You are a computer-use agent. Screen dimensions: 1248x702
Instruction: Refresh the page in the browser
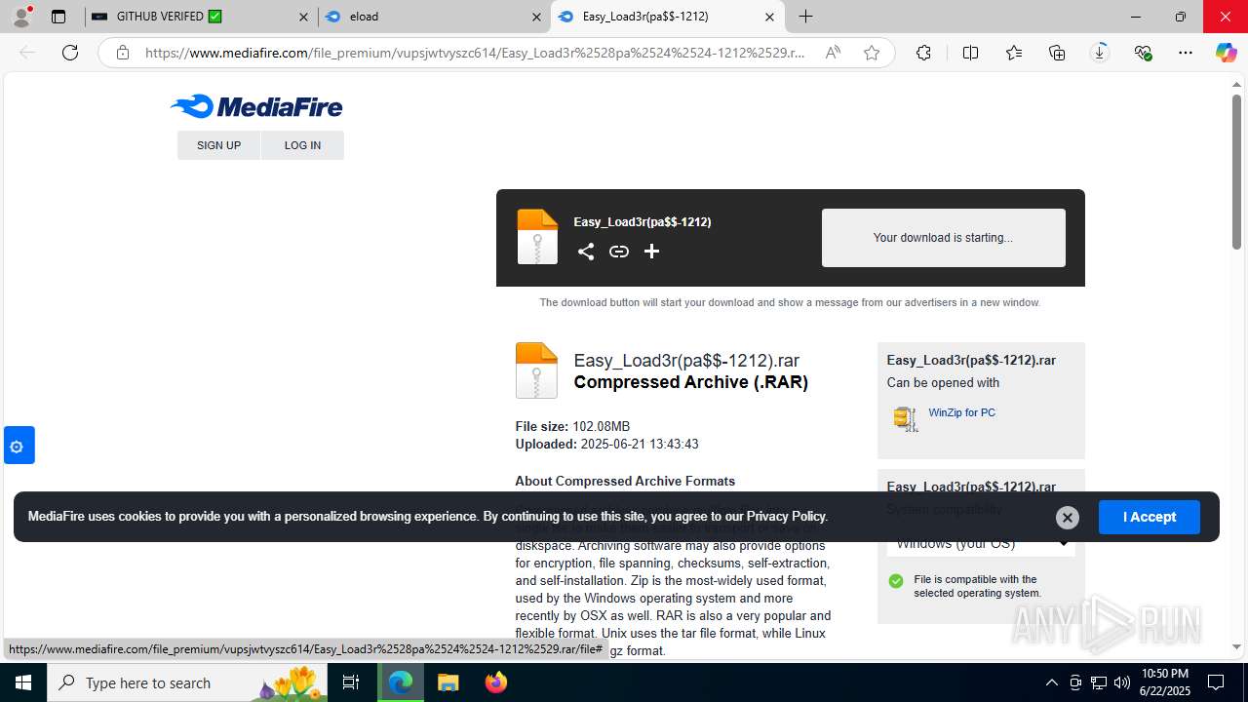(x=70, y=53)
